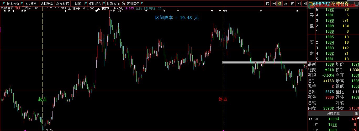The image size is (359, 131).
Task: Click the grid window split icon
Action: pos(274,4)
